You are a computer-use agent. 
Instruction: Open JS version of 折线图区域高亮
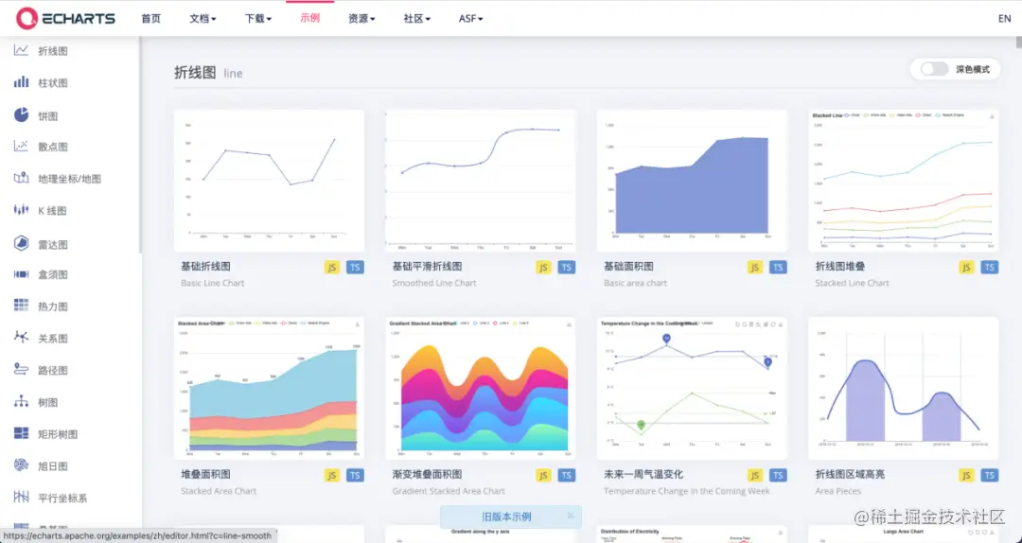[x=966, y=475]
